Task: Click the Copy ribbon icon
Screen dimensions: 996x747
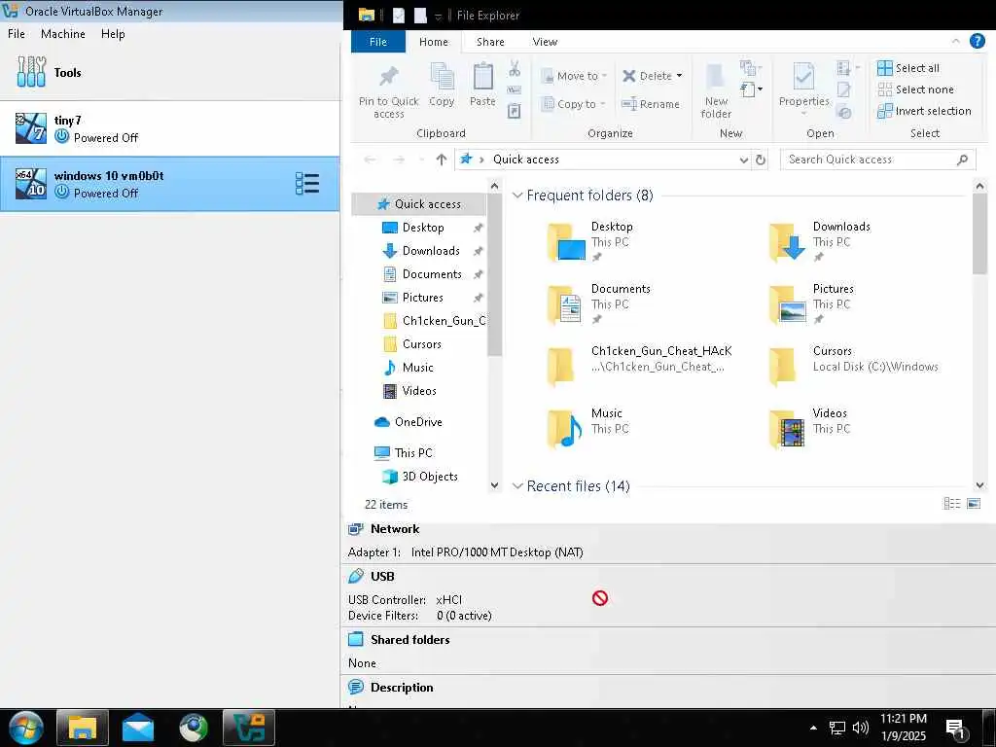Action: (442, 85)
